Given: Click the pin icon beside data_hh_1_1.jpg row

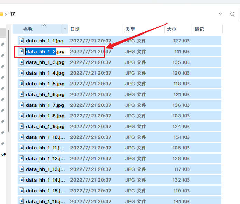Looking at the screenshot, I should coord(3,45).
